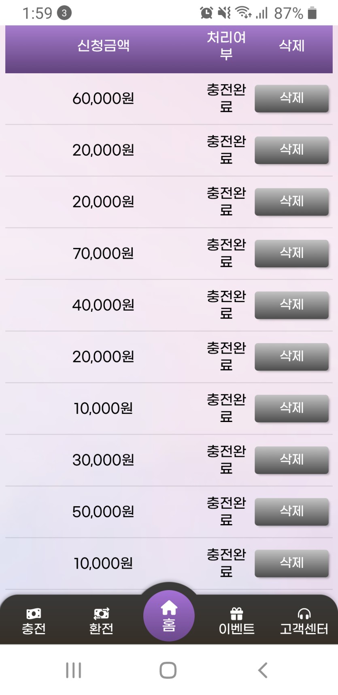
Task: Tap the 처리여부 column header
Action: pos(226,45)
